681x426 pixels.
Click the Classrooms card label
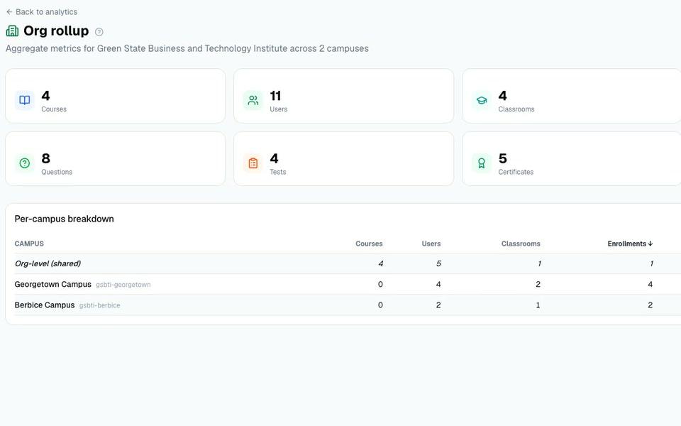(516, 109)
